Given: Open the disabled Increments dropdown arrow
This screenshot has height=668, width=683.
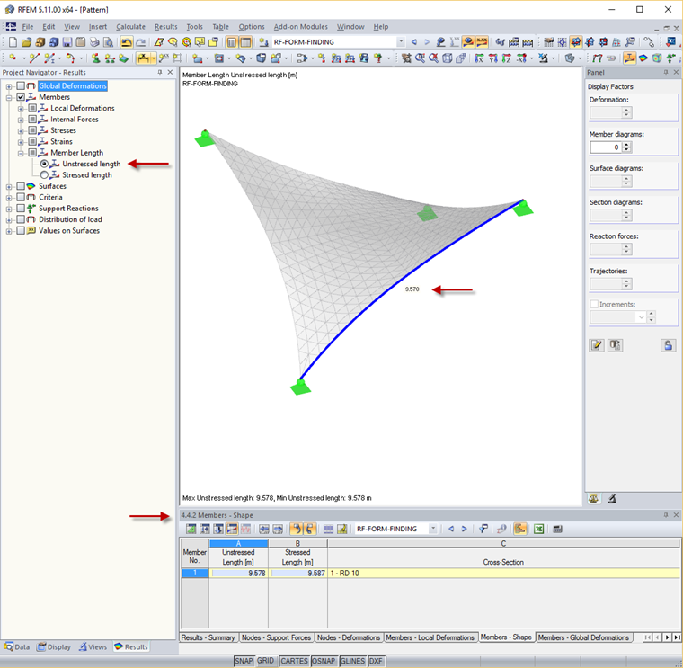Looking at the screenshot, I should (x=641, y=317).
